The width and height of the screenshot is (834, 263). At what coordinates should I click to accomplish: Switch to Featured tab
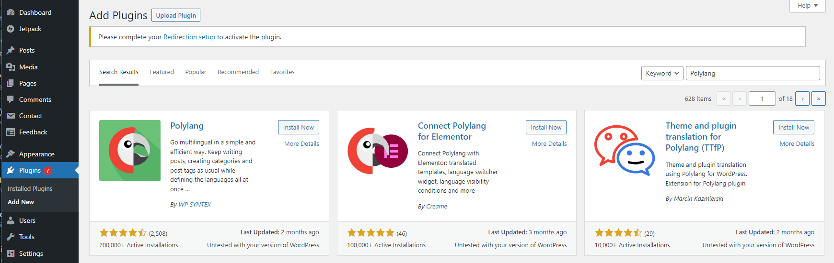162,72
